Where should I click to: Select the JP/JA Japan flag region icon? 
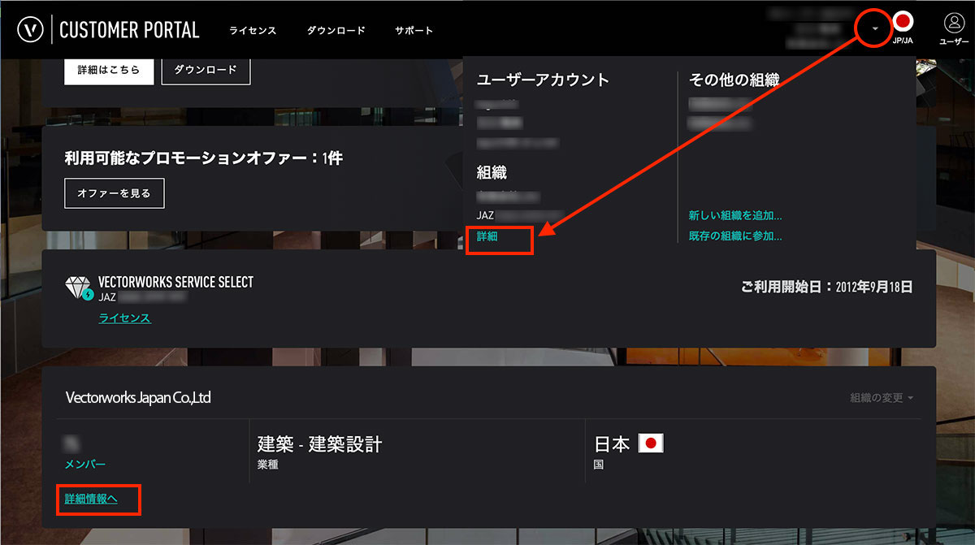pos(903,23)
